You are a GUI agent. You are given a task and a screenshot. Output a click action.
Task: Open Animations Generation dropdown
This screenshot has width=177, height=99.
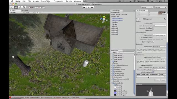(159, 57)
